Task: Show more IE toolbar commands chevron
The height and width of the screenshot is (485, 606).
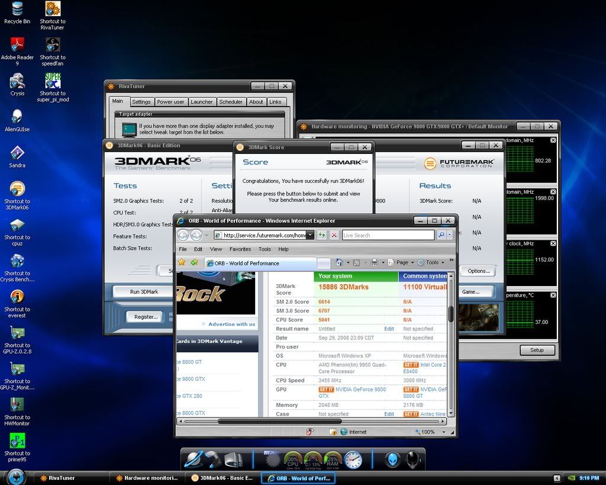Action: pos(451,260)
